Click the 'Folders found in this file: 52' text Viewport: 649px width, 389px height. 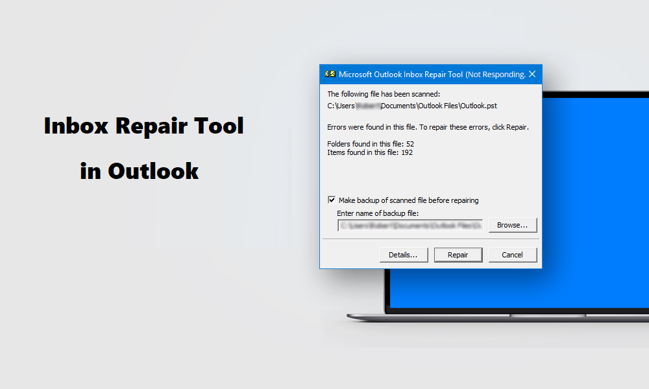tap(371, 144)
